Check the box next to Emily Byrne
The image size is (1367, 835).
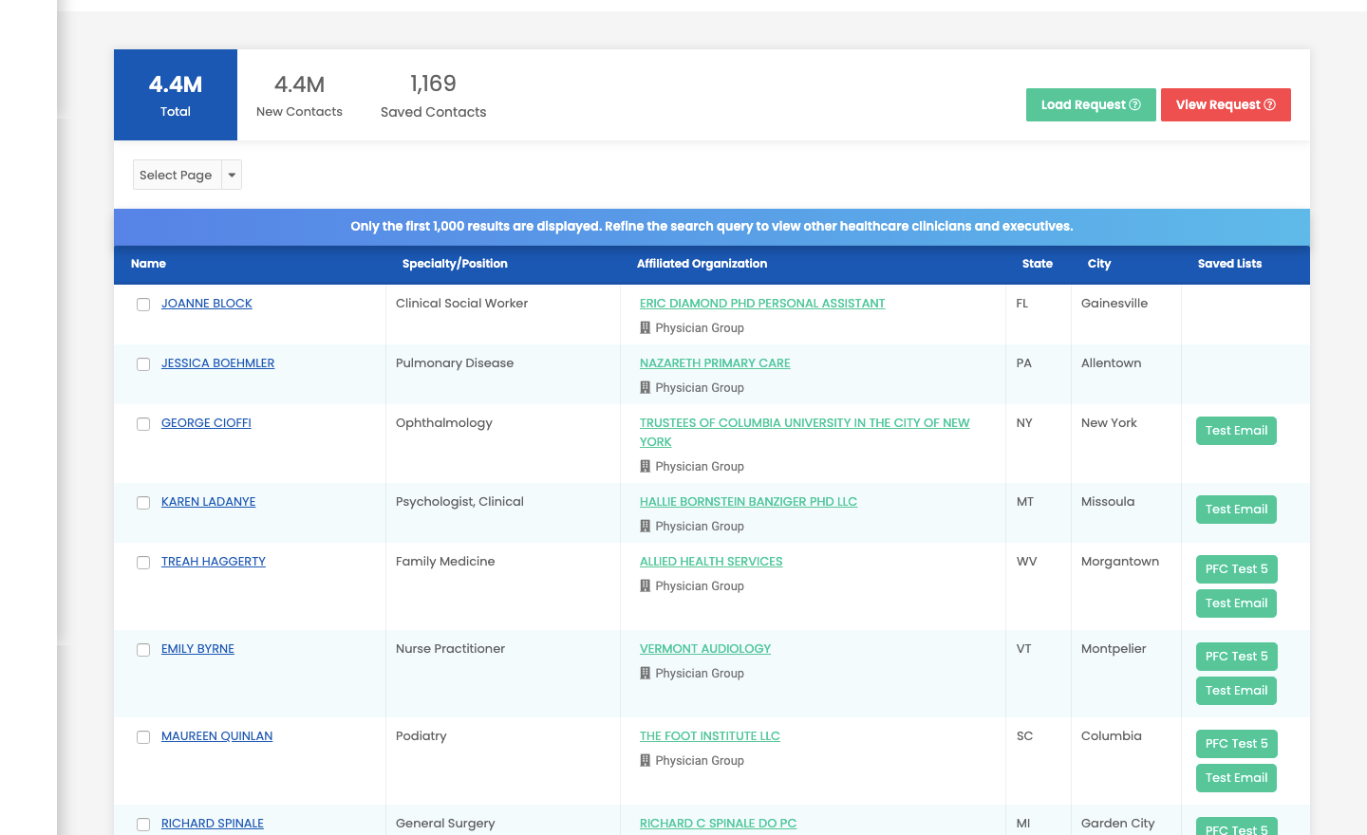tap(143, 650)
